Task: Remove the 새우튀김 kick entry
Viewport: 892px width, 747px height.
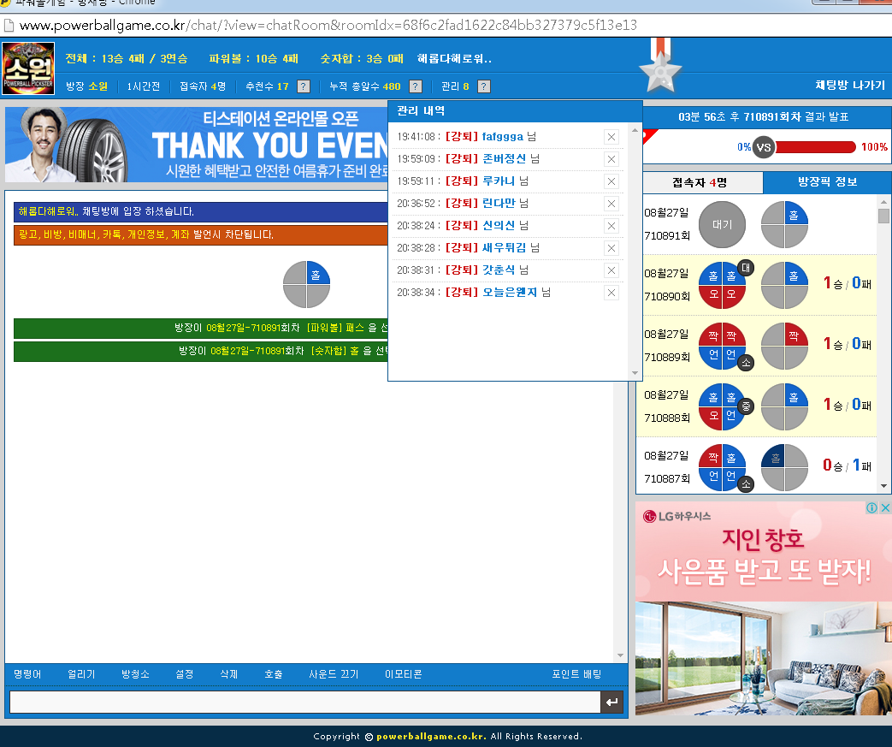Action: pos(611,247)
